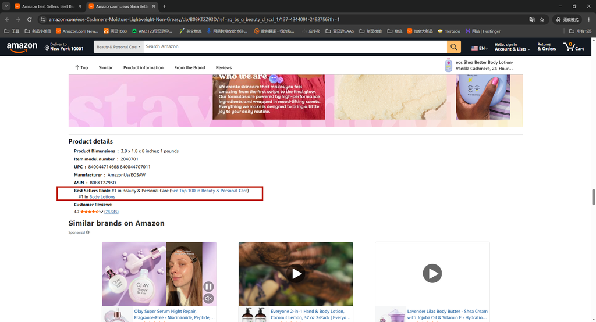Screen dimensions: 596x322
Task: Click the ASIN value B08KT2Z93D
Action: [x=102, y=183]
